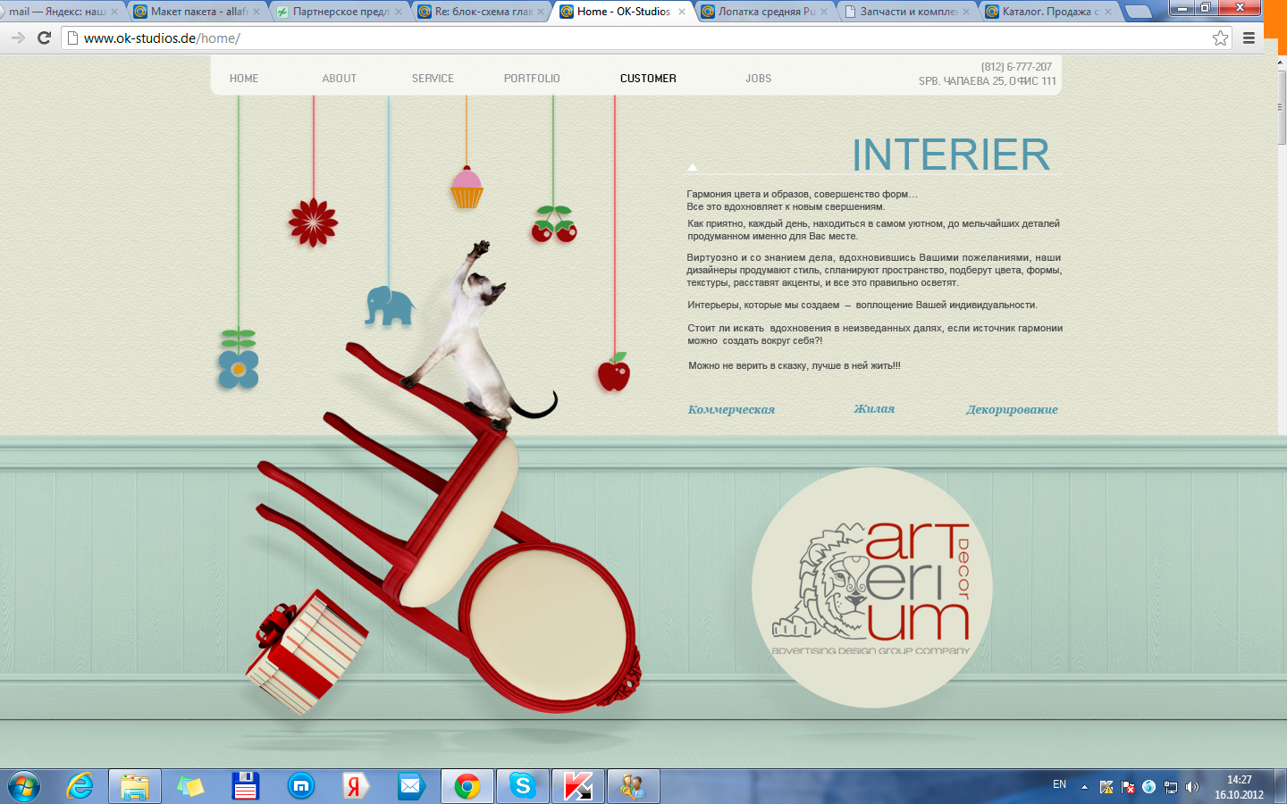Click the Arterium Decor round logo

pyautogui.click(x=871, y=588)
